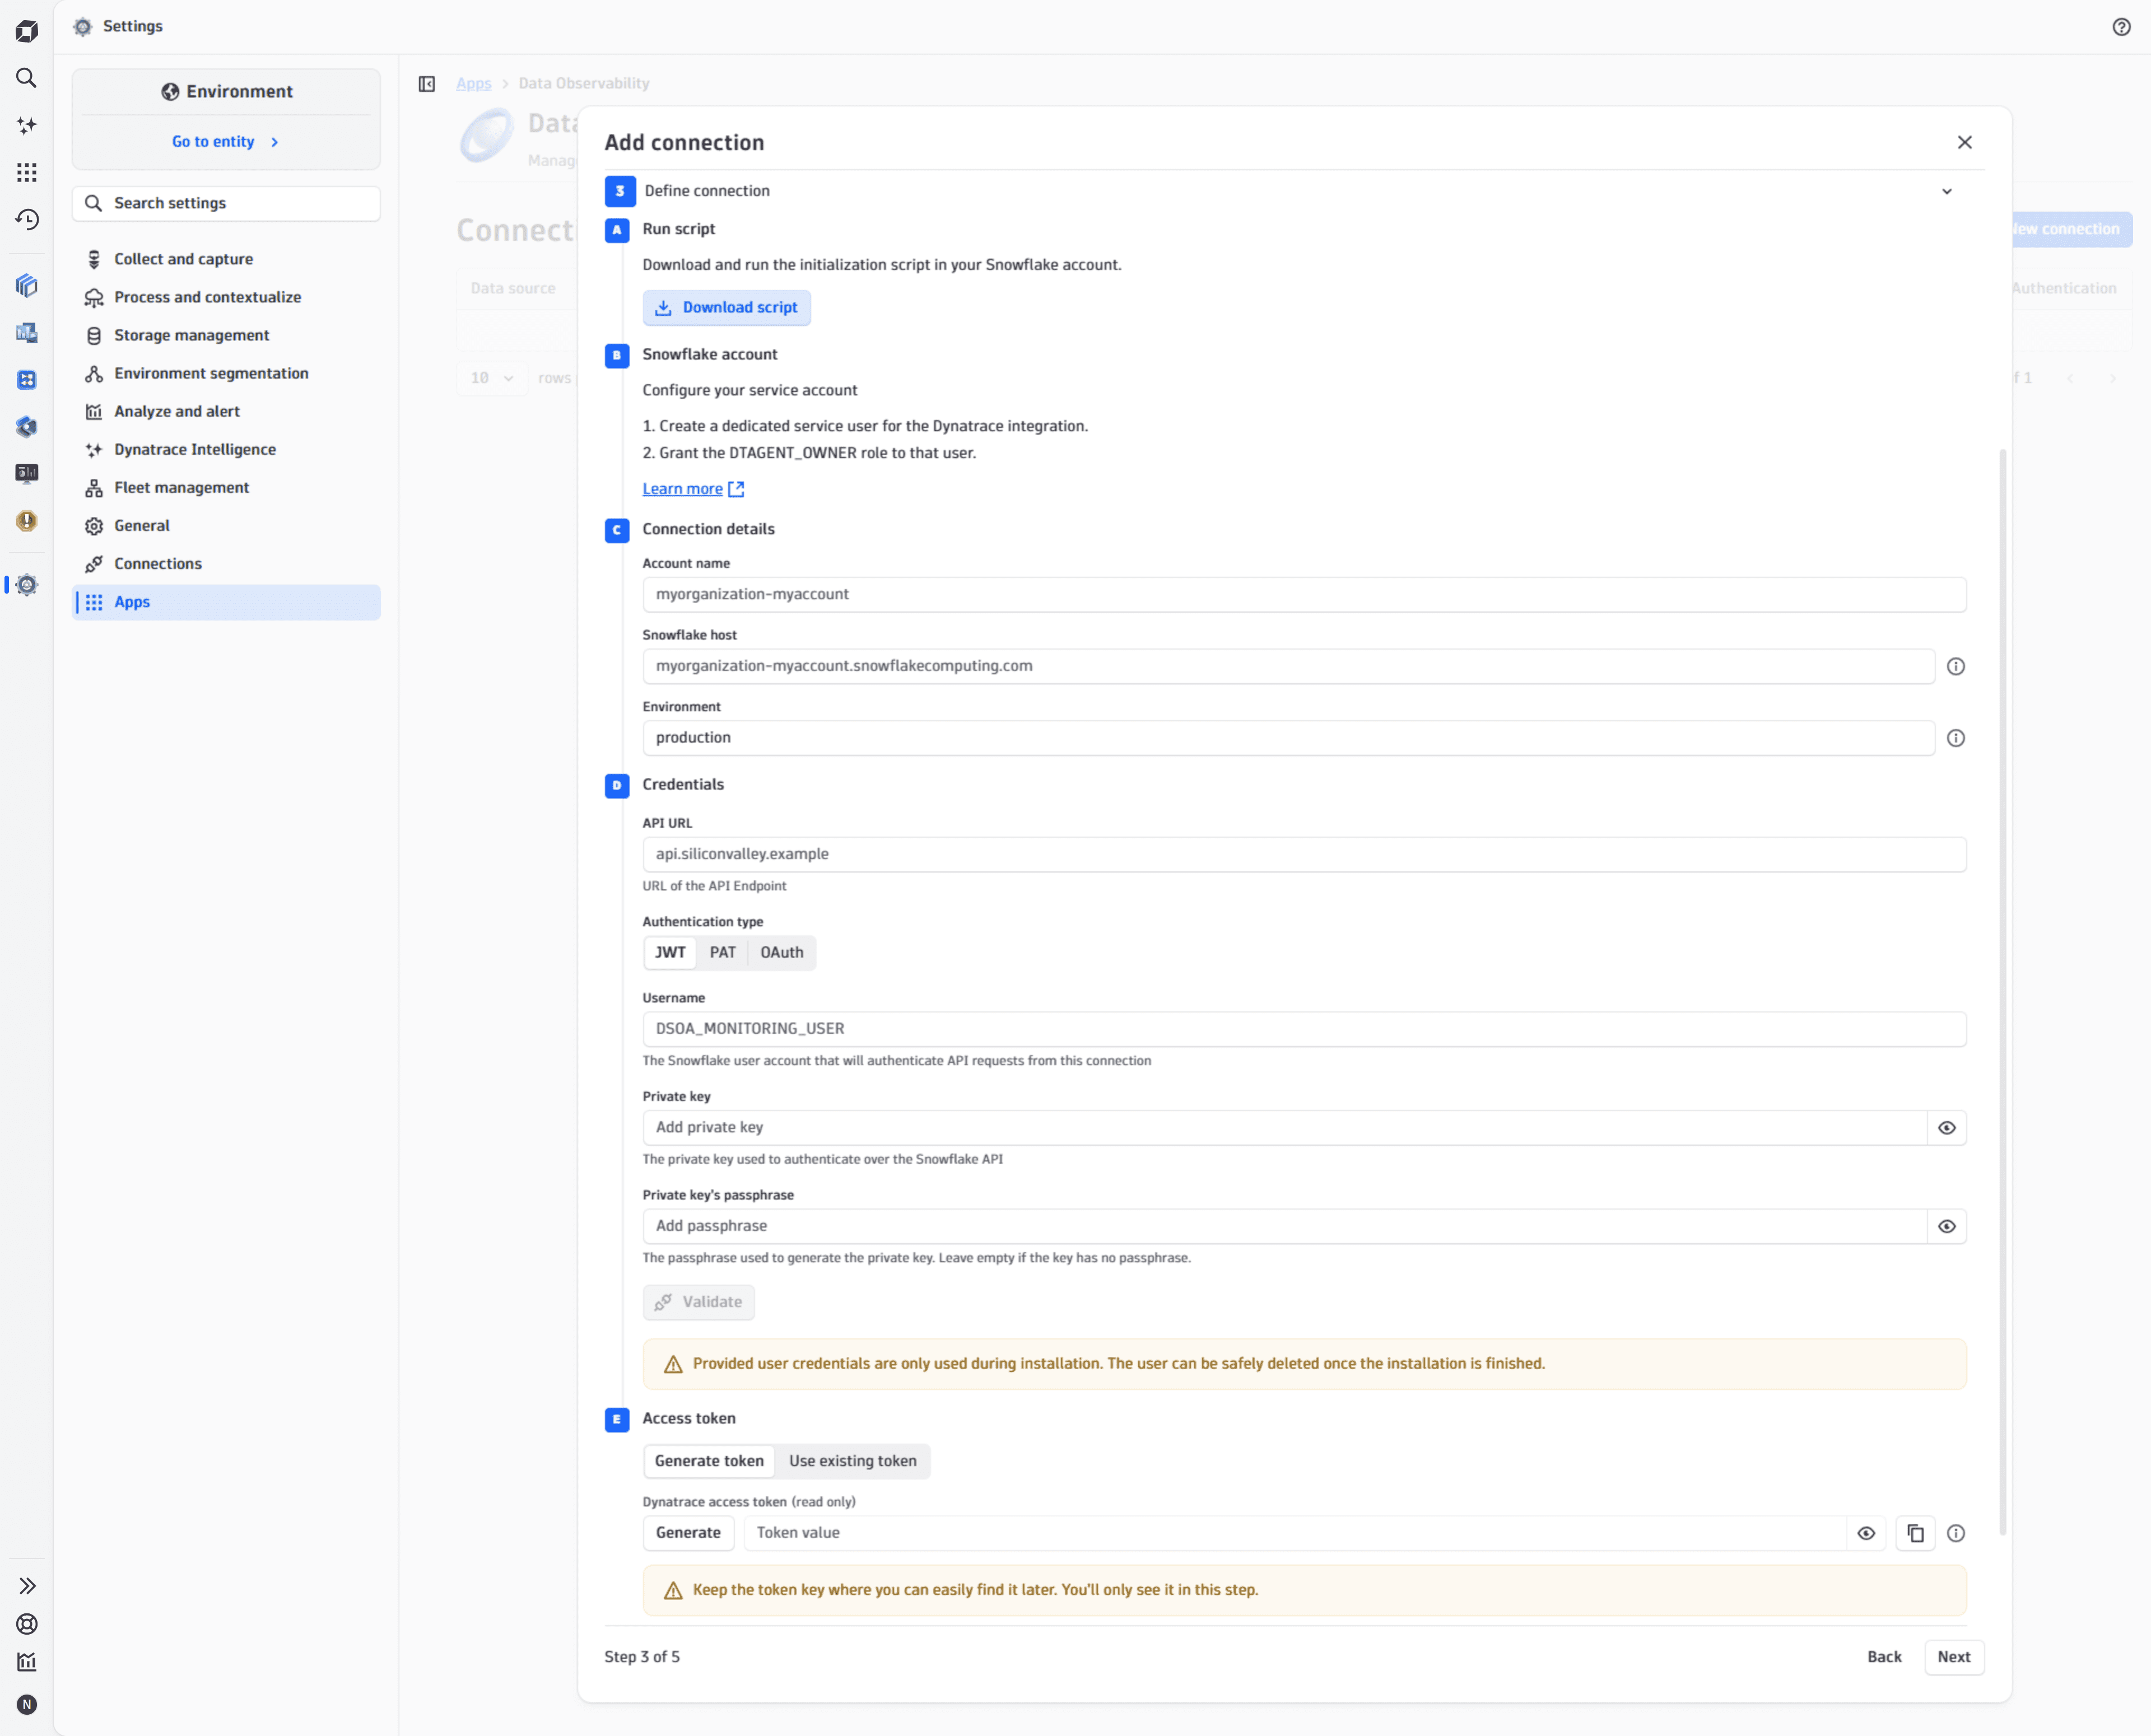Click Next to continue
This screenshot has width=2151, height=1736.
tap(1954, 1657)
